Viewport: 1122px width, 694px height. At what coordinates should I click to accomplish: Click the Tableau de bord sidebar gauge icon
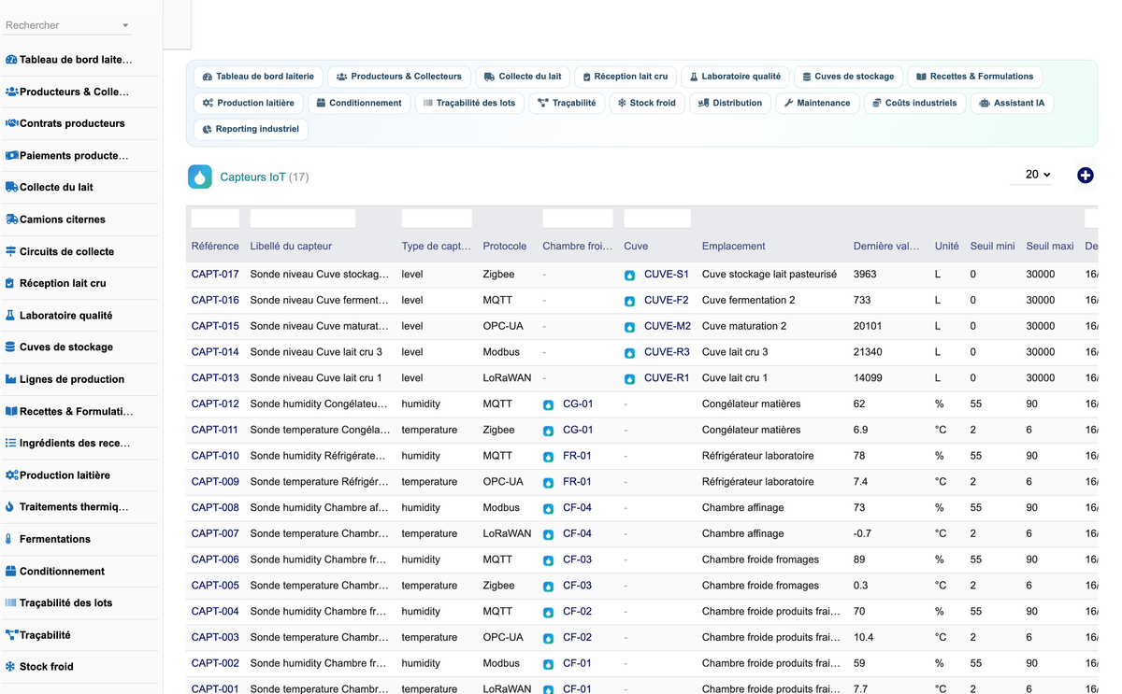pos(11,60)
